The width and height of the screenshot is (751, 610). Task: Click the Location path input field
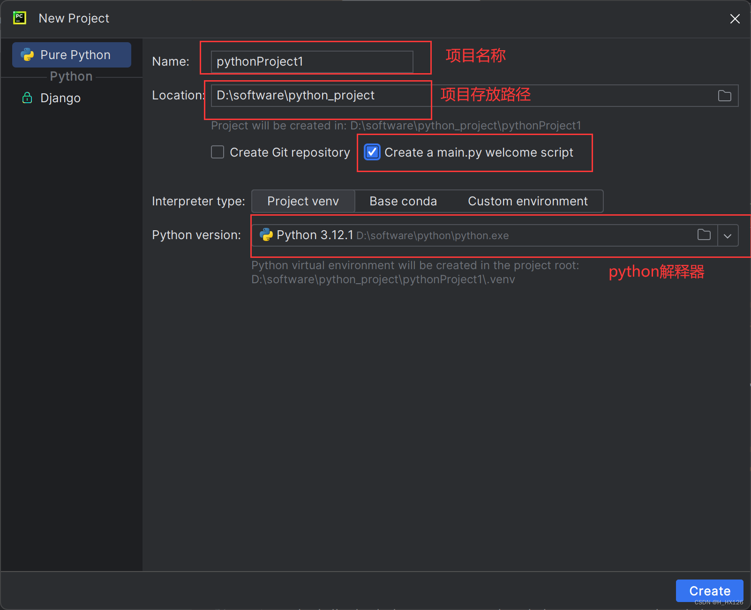click(474, 96)
